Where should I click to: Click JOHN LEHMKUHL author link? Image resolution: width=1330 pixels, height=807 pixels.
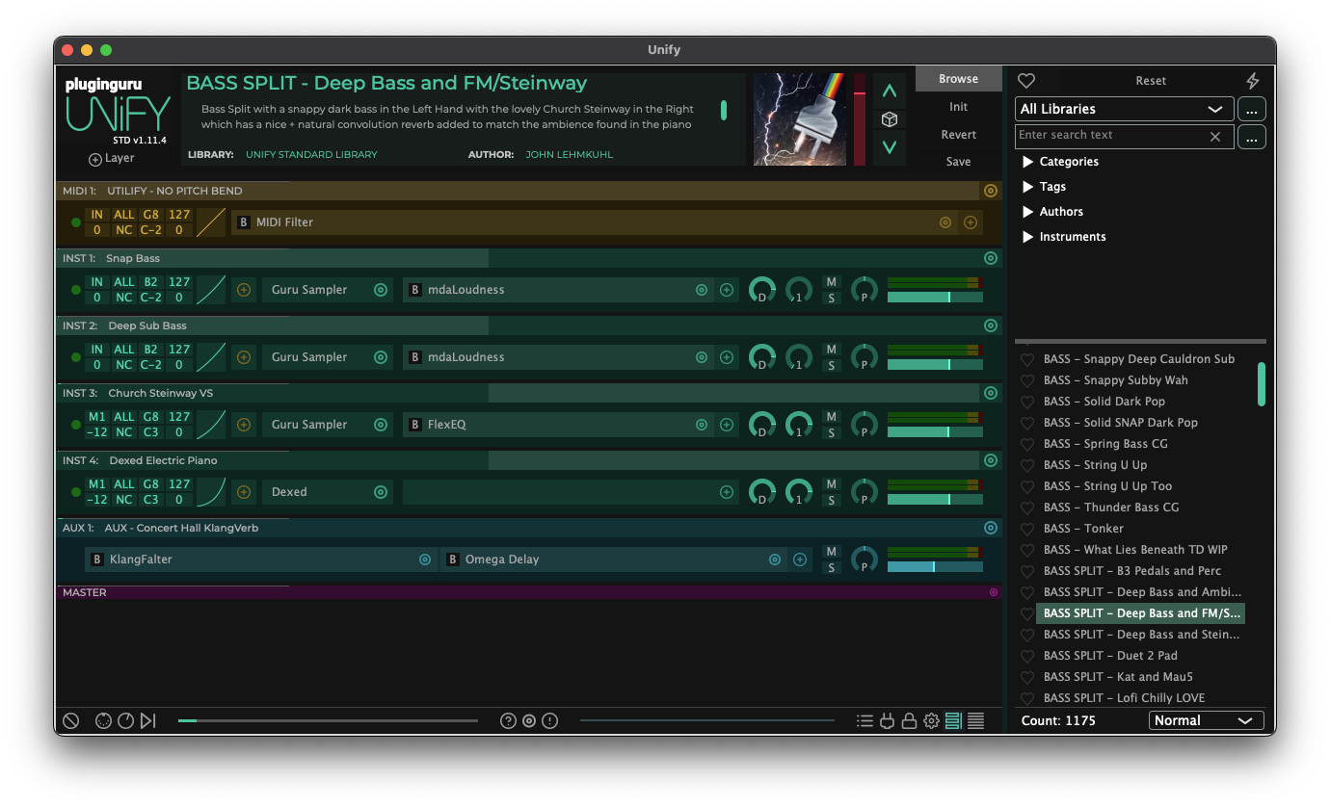569,155
